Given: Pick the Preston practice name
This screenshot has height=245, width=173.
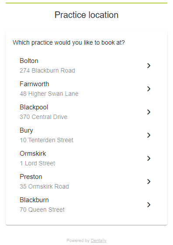Looking at the screenshot, I should pos(31,177).
